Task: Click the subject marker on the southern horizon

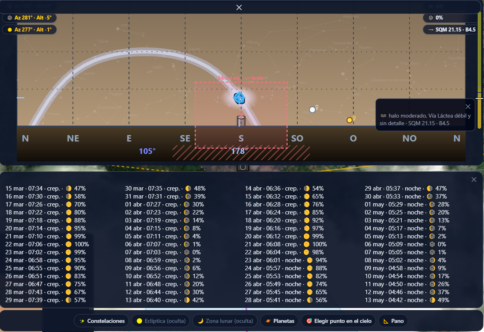Action: tap(241, 121)
